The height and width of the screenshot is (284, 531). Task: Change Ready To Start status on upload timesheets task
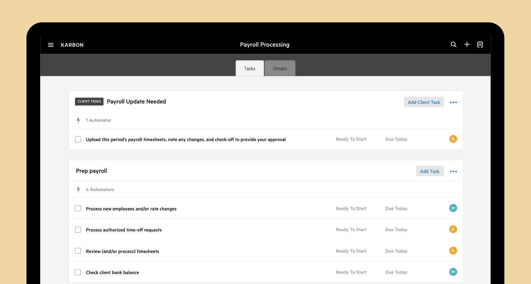(x=351, y=139)
